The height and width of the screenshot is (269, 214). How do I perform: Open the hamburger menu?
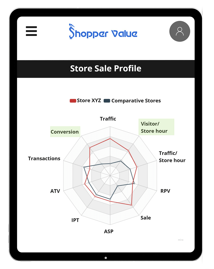point(31,31)
